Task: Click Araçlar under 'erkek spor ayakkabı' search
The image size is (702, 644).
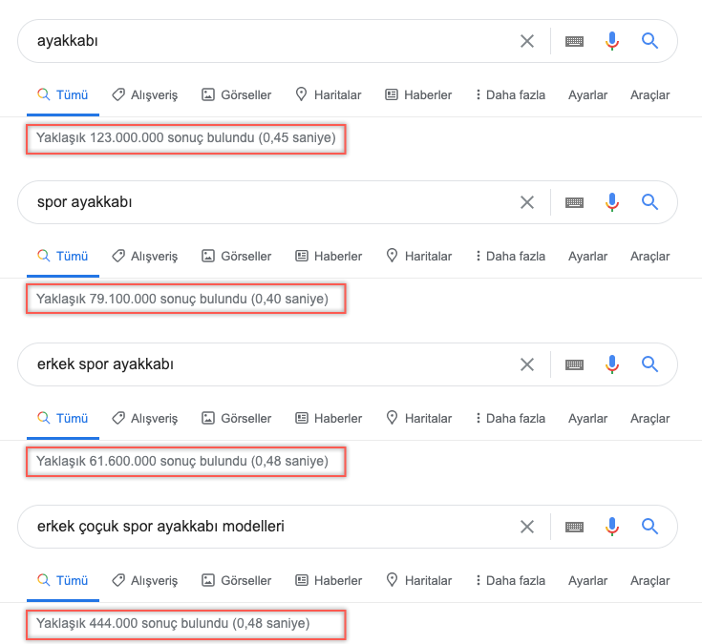Action: tap(650, 419)
